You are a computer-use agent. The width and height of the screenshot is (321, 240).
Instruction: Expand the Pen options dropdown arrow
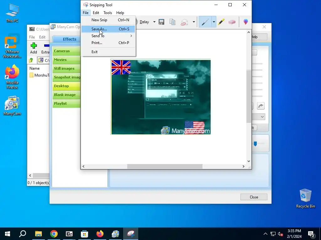pos(214,22)
